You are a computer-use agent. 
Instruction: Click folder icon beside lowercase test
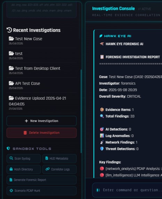(x=11, y=53)
